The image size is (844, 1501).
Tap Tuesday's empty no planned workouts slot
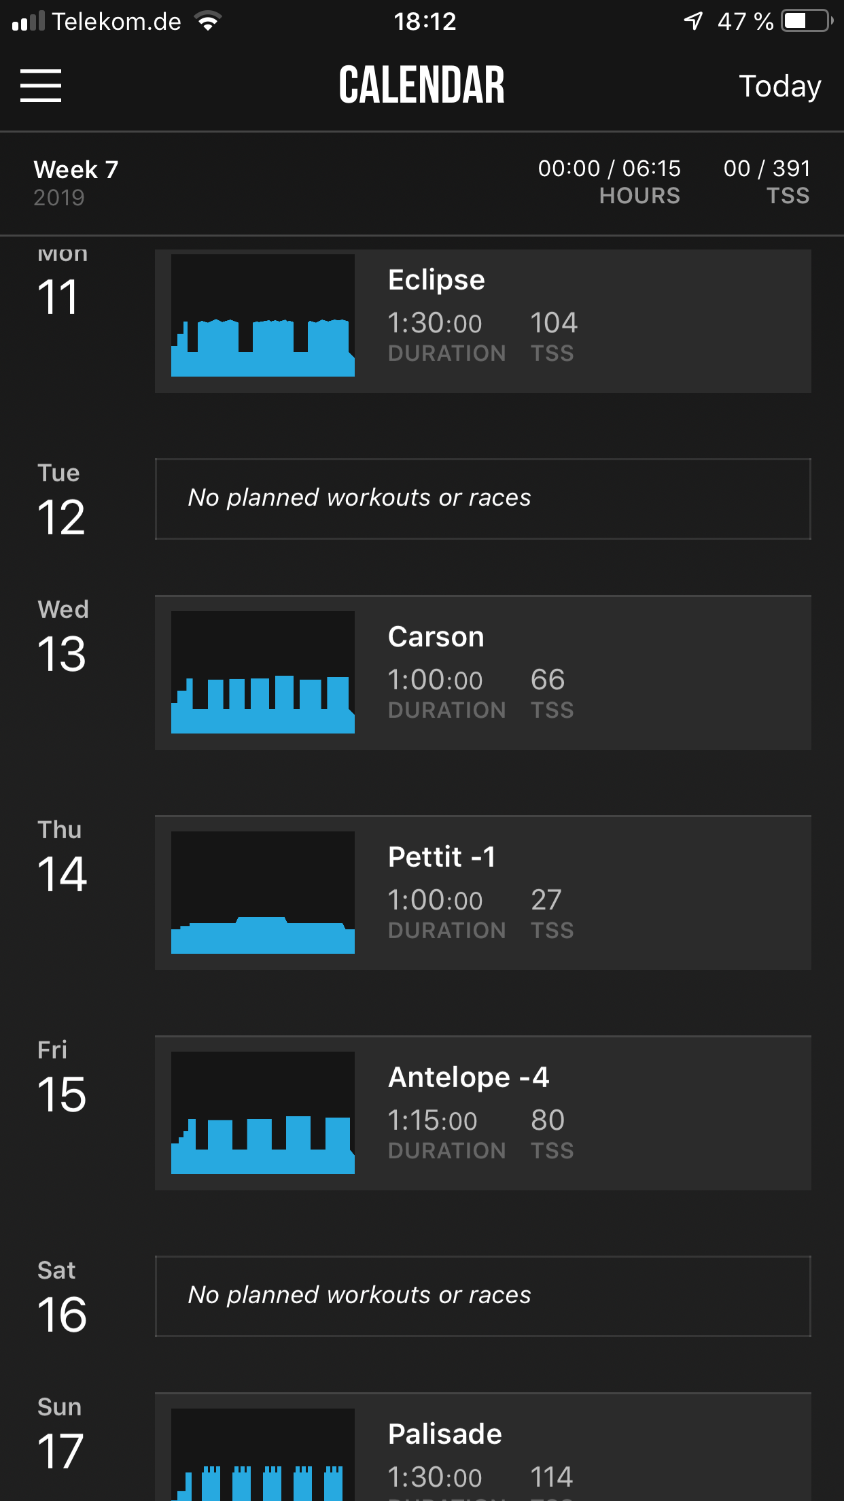pos(482,499)
